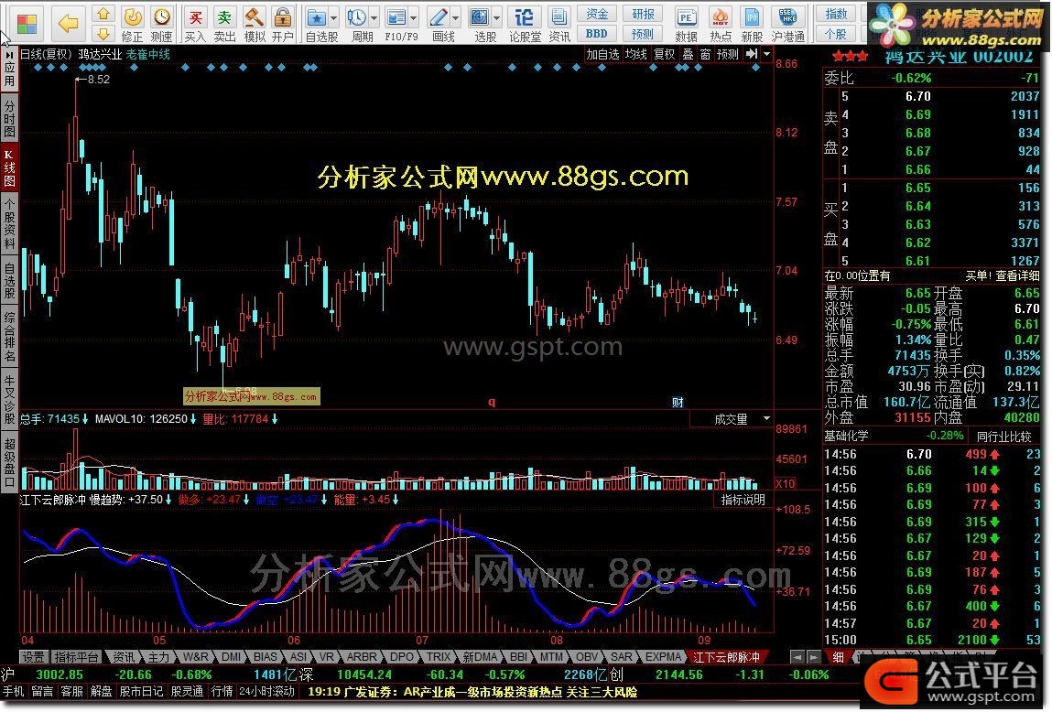The image size is (1052, 712).
Task: Expand the 选股 dropdown arrow
Action: [496, 18]
